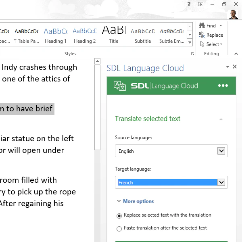Apply the Heading 1 style

[56, 35]
